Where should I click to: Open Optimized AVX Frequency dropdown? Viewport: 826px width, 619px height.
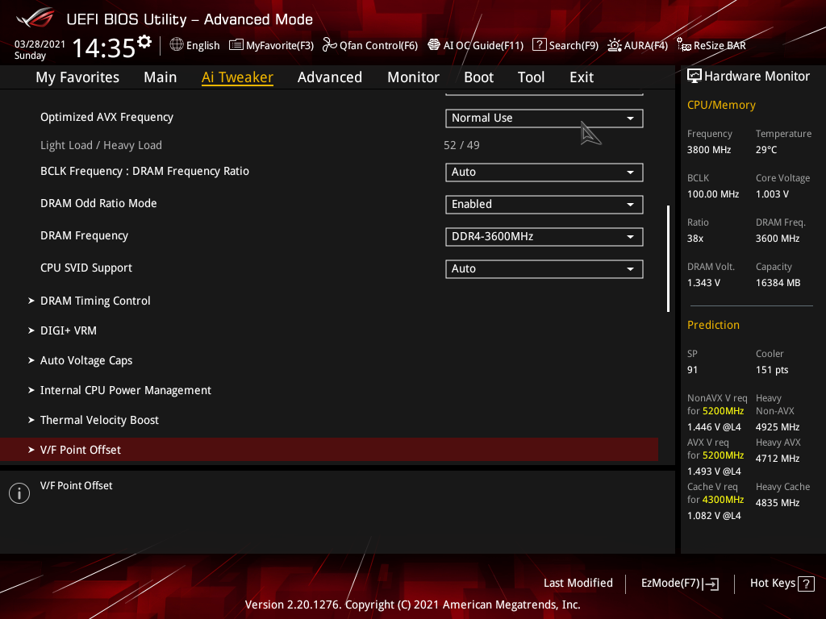point(544,118)
